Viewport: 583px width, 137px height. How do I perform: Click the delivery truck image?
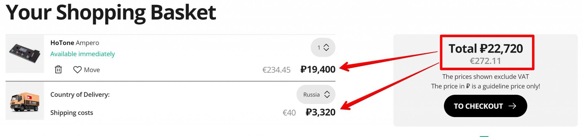[25, 101]
